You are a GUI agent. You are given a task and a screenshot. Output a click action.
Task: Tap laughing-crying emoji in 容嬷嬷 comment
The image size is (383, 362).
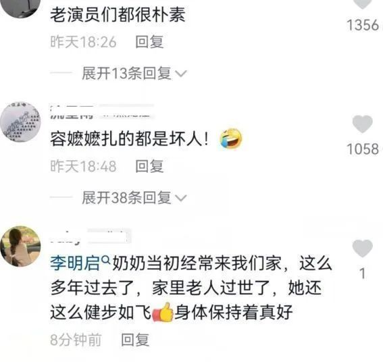tap(231, 138)
